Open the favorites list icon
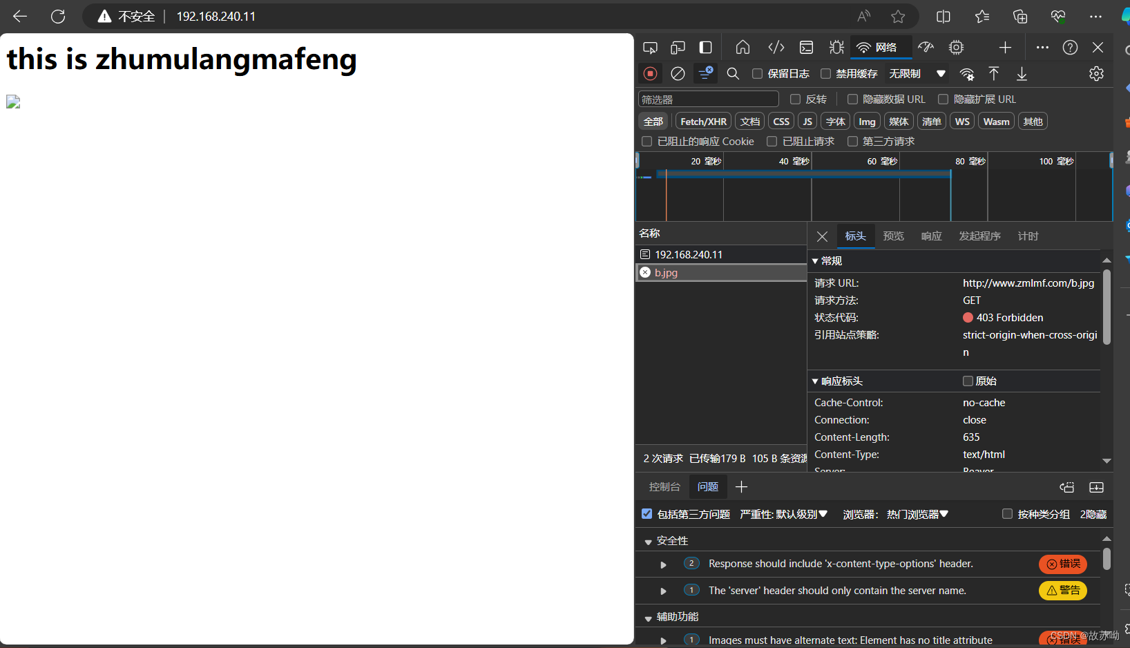 point(982,16)
